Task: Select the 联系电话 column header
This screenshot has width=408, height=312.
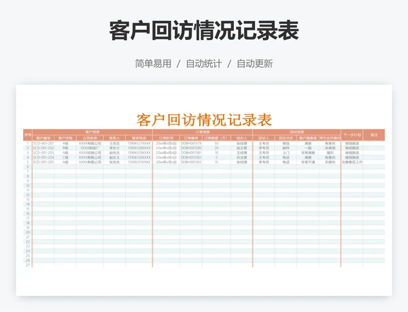Action: [139, 138]
